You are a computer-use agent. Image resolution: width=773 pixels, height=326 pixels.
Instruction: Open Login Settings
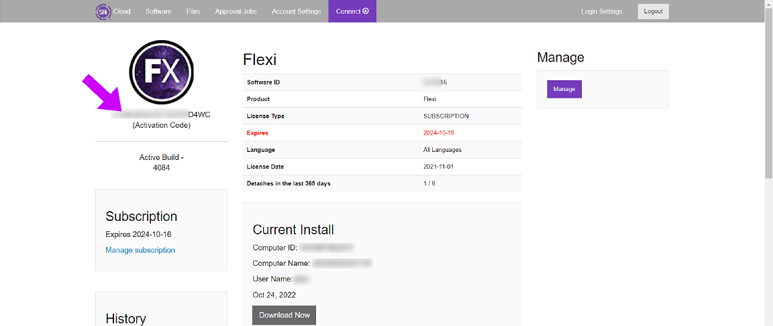(x=601, y=11)
